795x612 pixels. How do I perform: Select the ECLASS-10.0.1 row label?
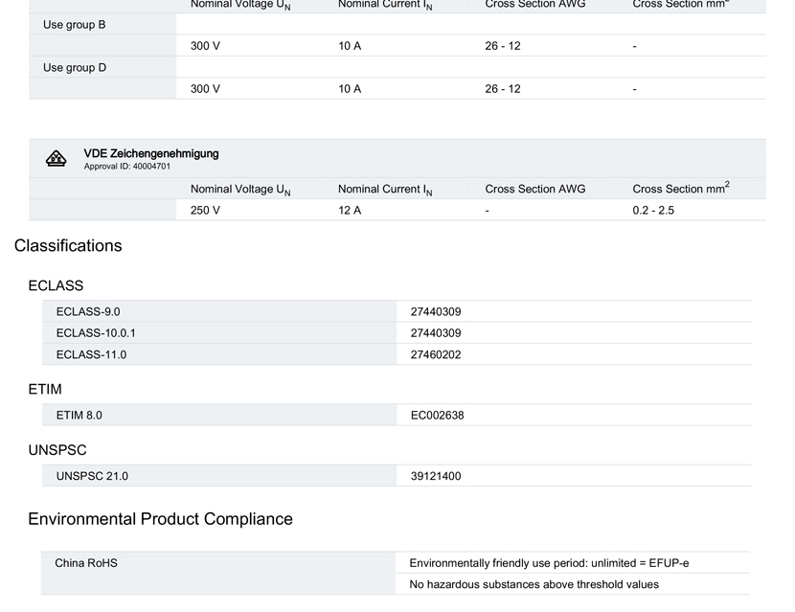pos(96,333)
